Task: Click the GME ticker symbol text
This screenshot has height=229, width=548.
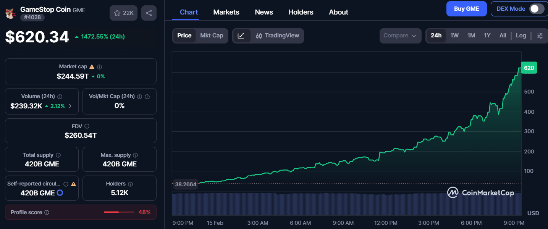Action: 79,10
